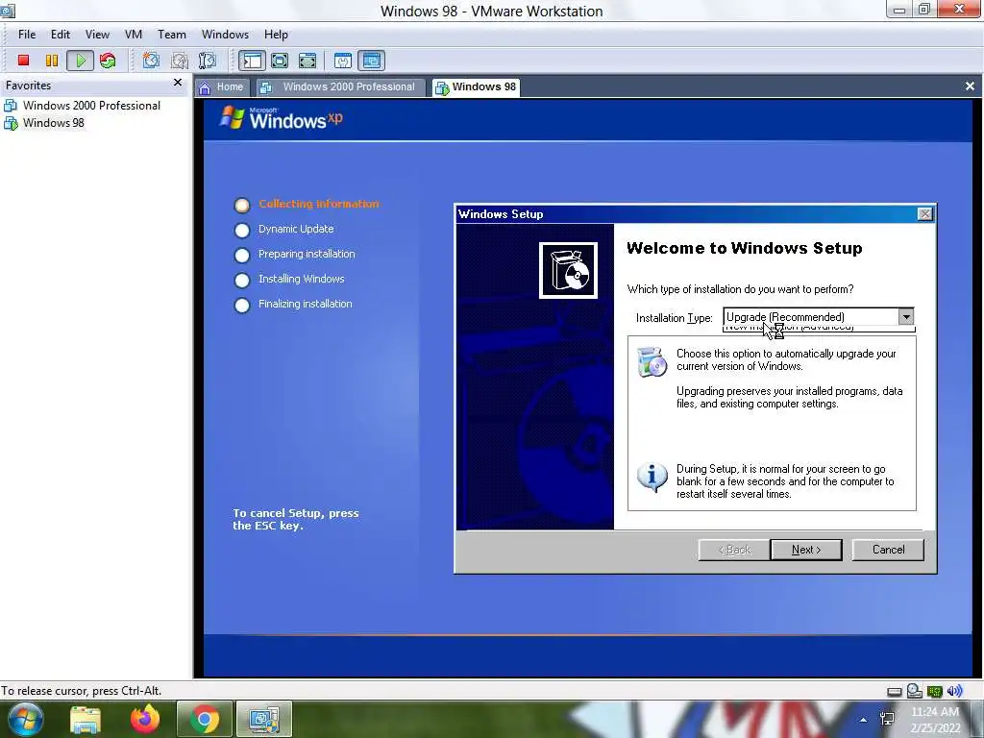Click the toolbar icon showing a window with wrench

pyautogui.click(x=343, y=61)
